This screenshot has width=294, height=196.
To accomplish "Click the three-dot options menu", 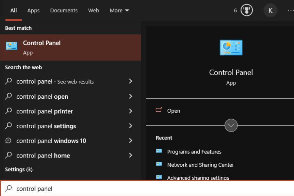I will [291, 10].
